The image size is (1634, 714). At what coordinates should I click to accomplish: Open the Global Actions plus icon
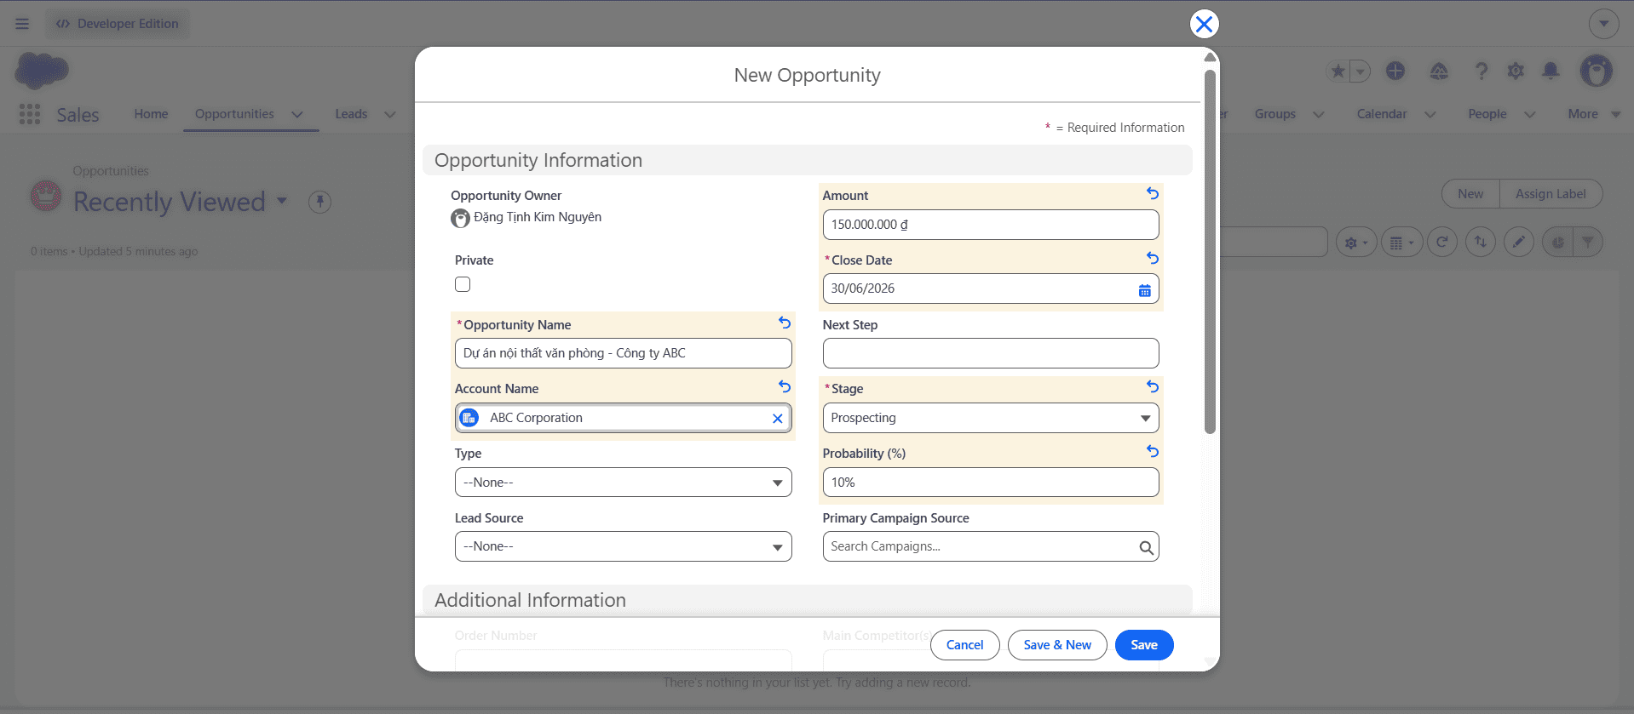click(x=1395, y=71)
